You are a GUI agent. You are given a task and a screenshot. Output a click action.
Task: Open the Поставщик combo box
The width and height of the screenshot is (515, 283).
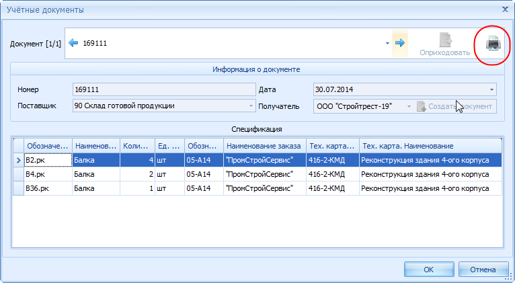tap(251, 106)
